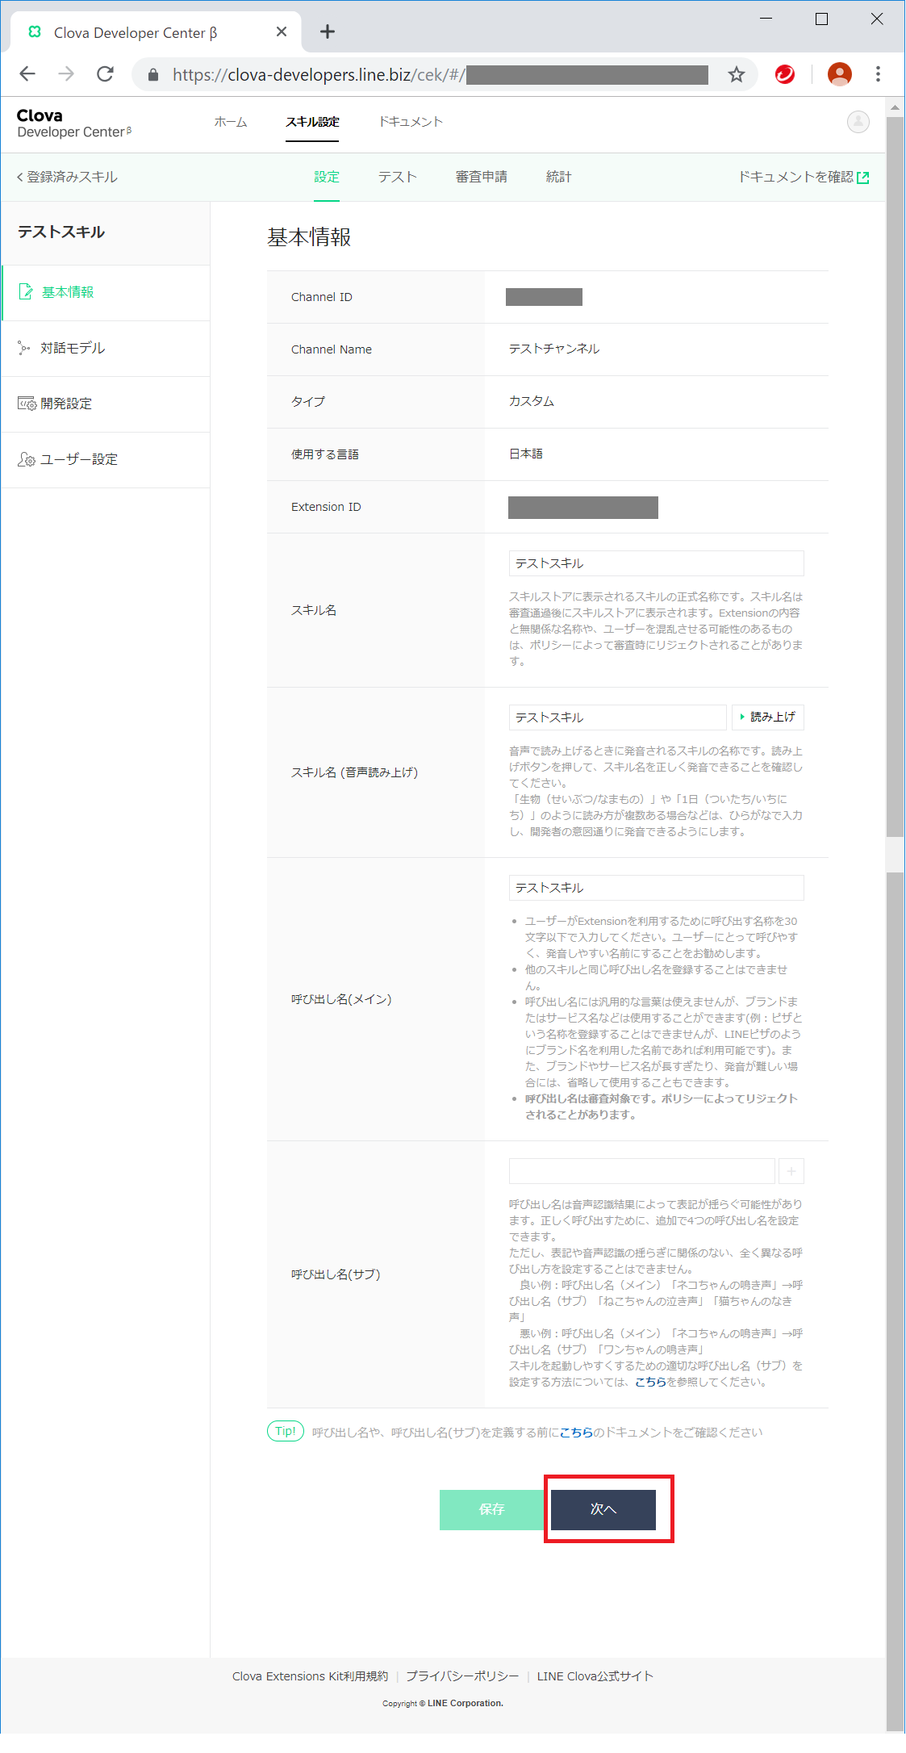
Task: Switch to the テスト tab
Action: (397, 178)
